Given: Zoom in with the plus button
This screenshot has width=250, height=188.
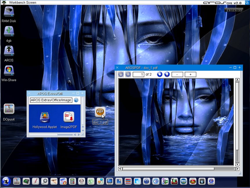Looking at the screenshot, I should click(190, 75).
